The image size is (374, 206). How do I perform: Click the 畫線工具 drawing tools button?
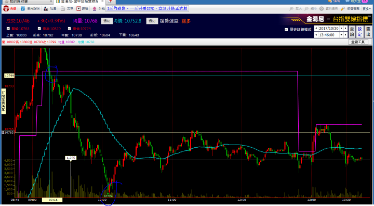pos(358,42)
